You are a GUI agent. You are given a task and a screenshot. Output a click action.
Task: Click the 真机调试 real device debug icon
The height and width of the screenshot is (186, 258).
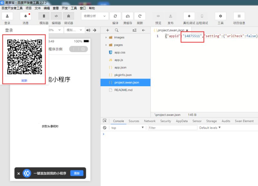189,16
